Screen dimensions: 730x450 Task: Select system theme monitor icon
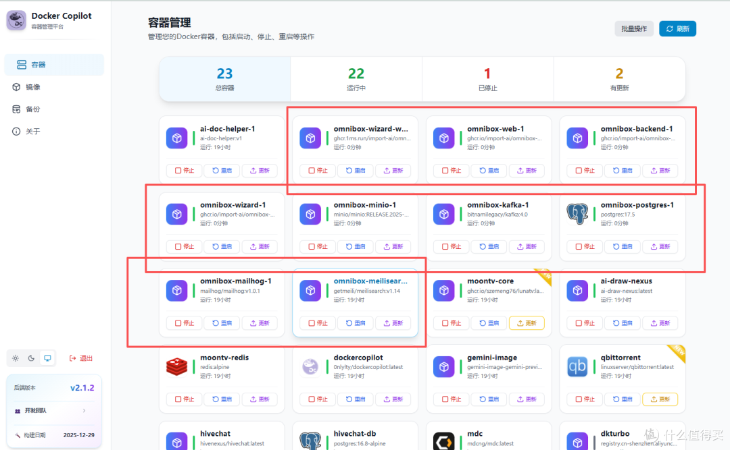47,358
